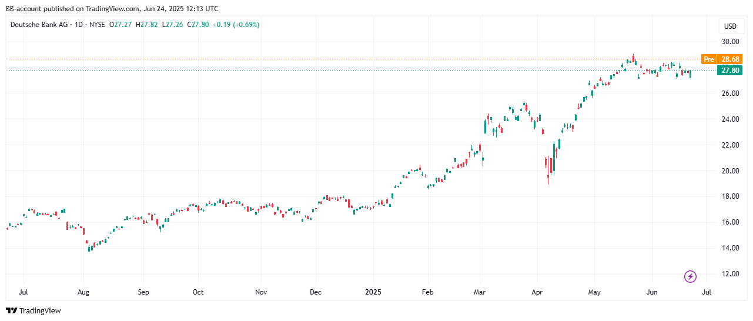Click the 12.00 price axis label
The image size is (753, 321).
click(x=731, y=274)
